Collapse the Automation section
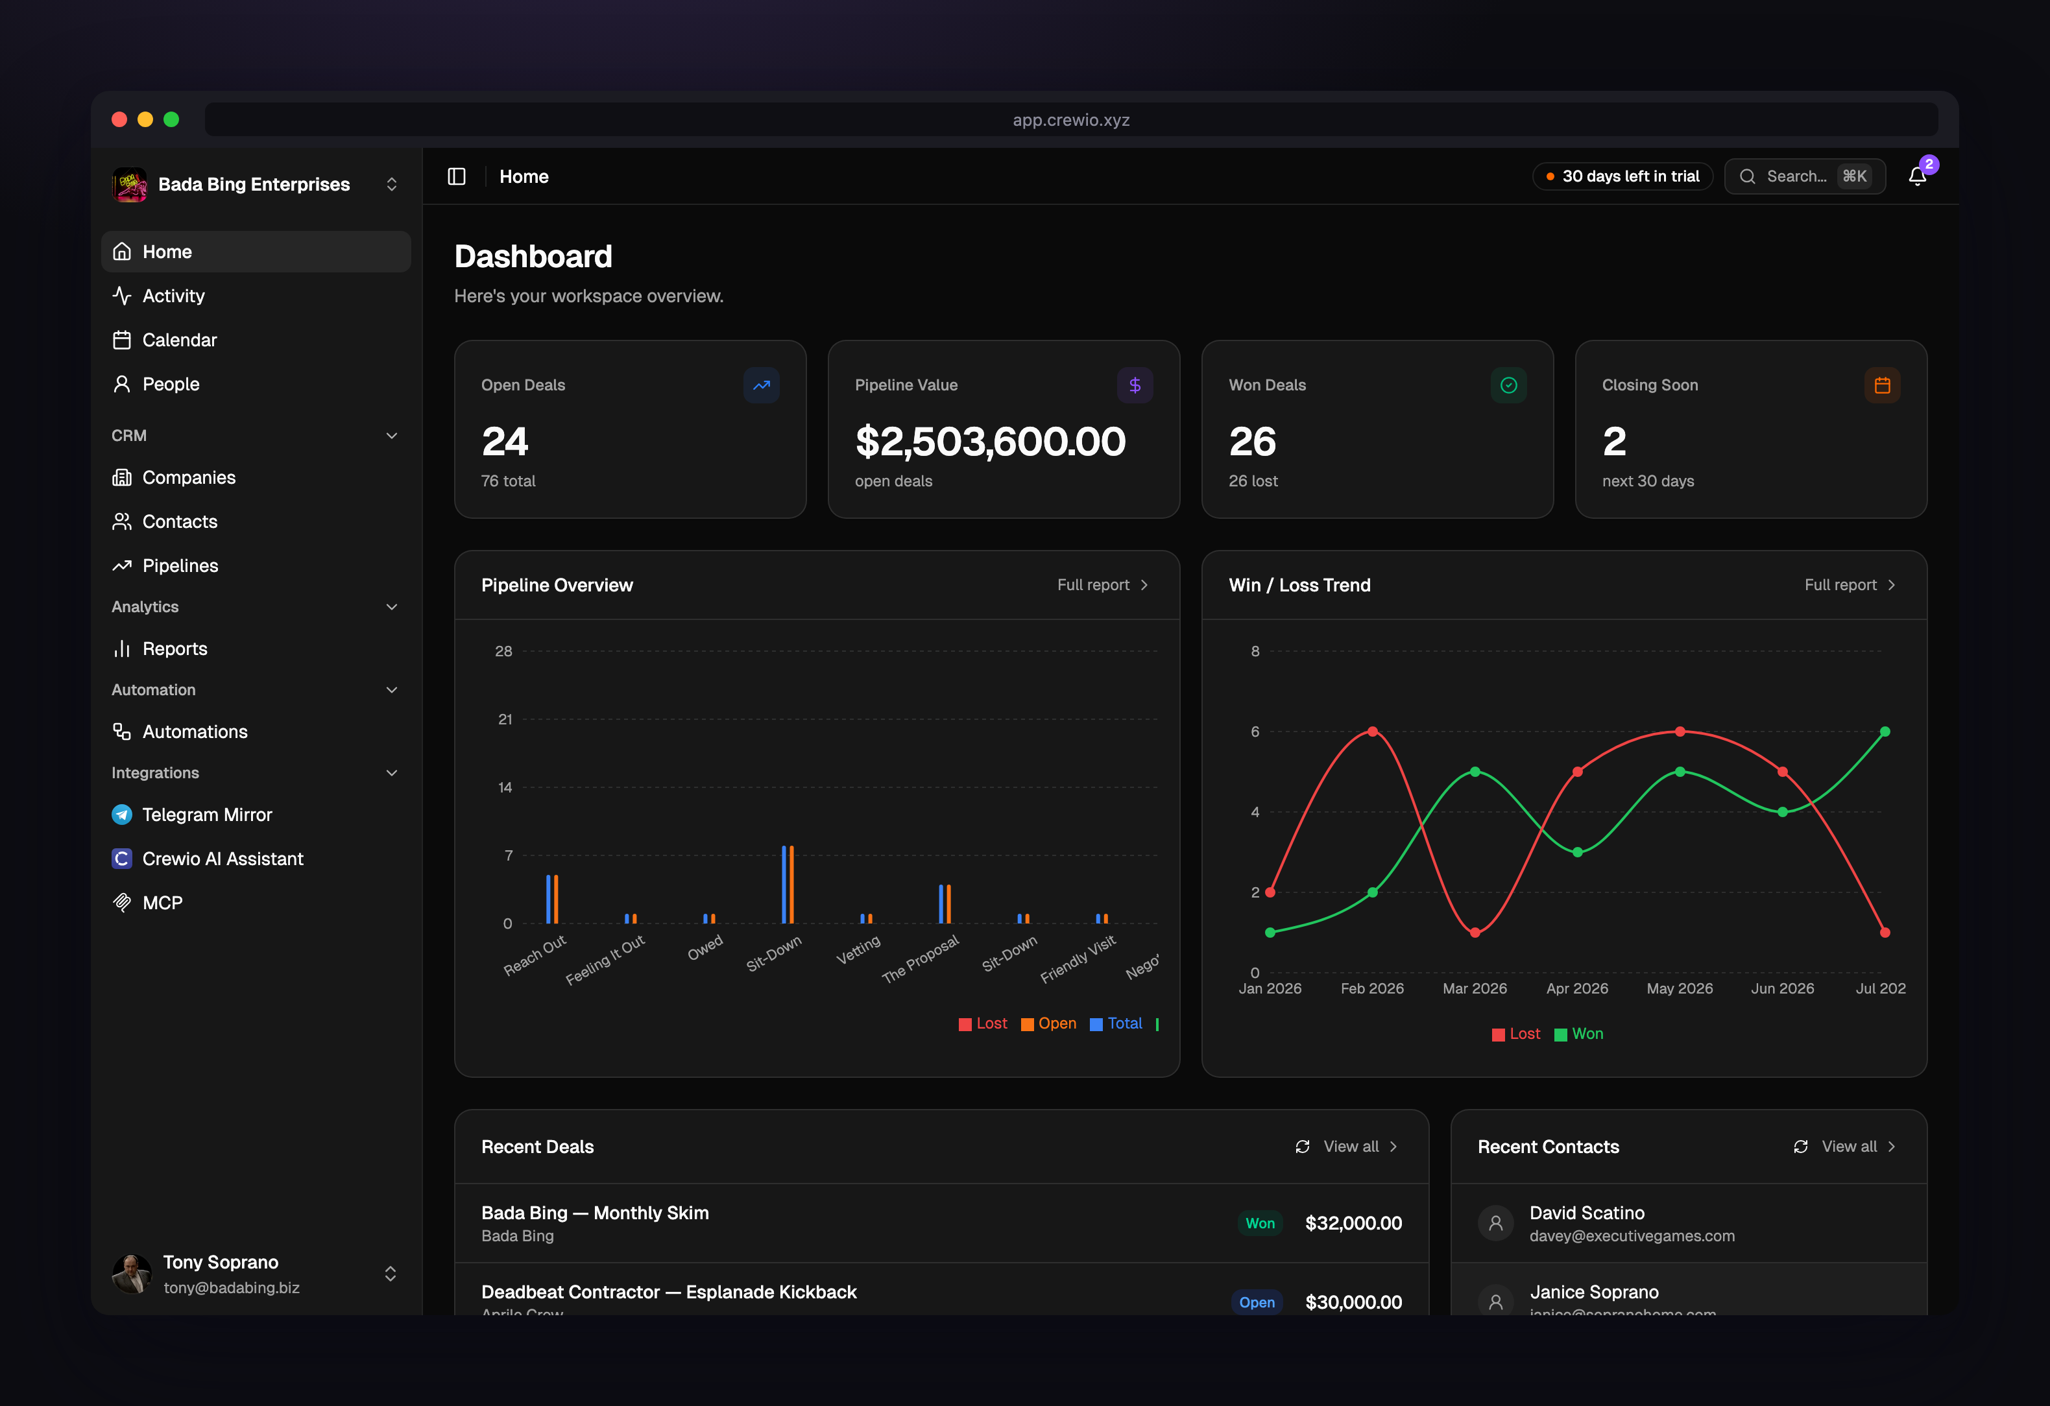This screenshot has width=2050, height=1406. 392,690
